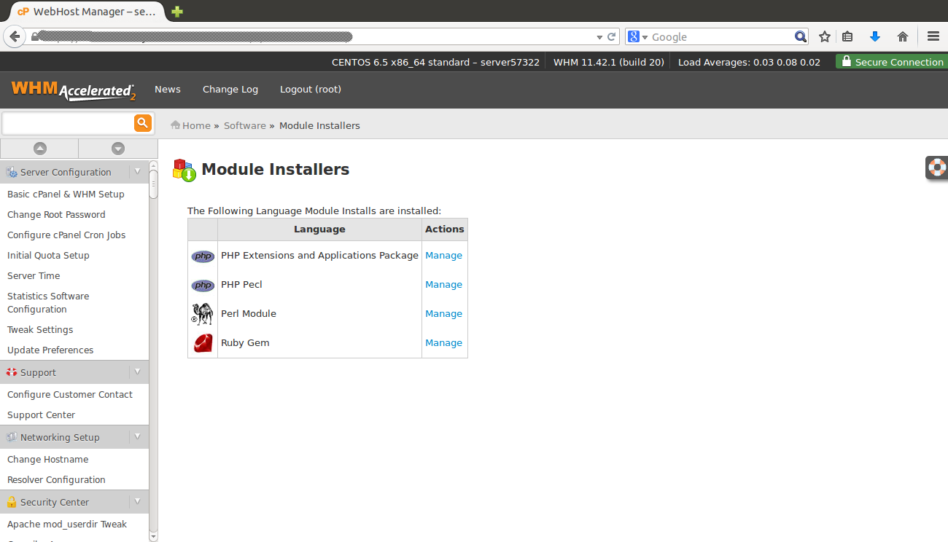This screenshot has height=542, width=948.
Task: Go to browser home page icon
Action: 903,36
